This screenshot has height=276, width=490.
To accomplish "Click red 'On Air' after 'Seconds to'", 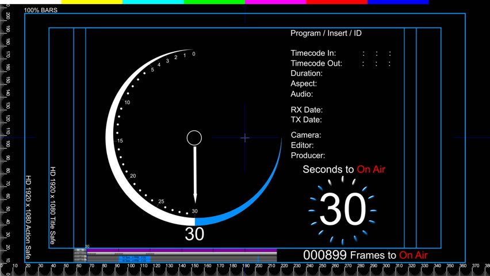I will [x=371, y=169].
